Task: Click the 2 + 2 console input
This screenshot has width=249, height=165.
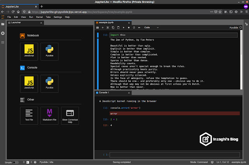Action: coord(114,119)
